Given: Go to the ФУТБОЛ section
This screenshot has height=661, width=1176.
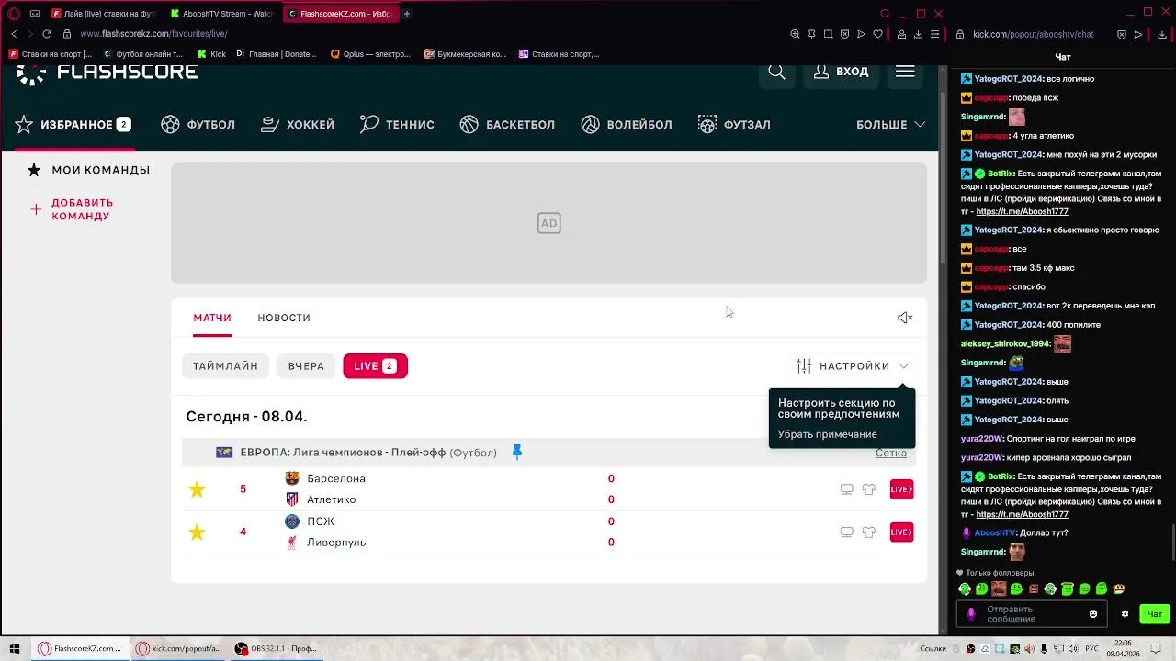Looking at the screenshot, I should click(198, 124).
